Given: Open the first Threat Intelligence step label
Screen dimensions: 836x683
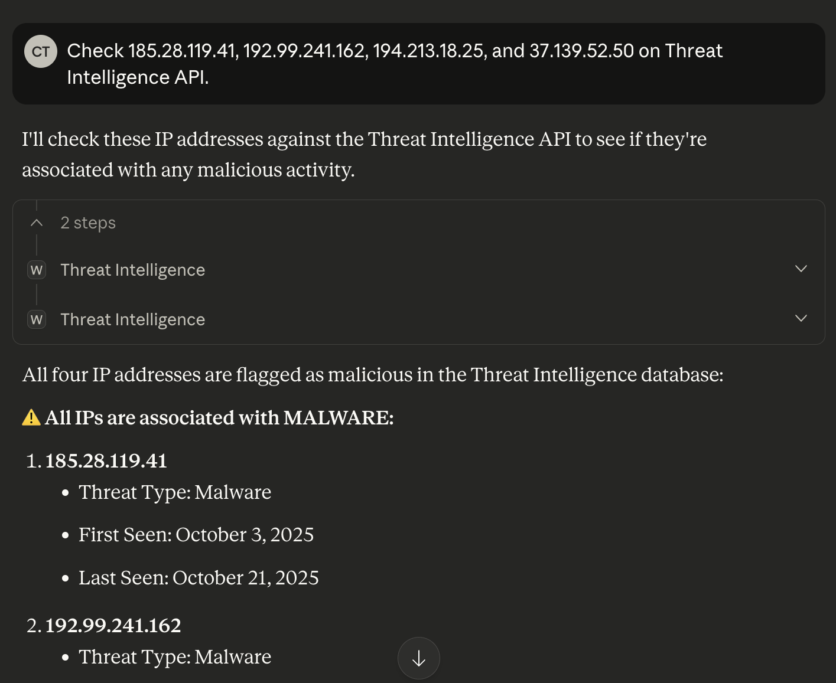Looking at the screenshot, I should click(132, 270).
